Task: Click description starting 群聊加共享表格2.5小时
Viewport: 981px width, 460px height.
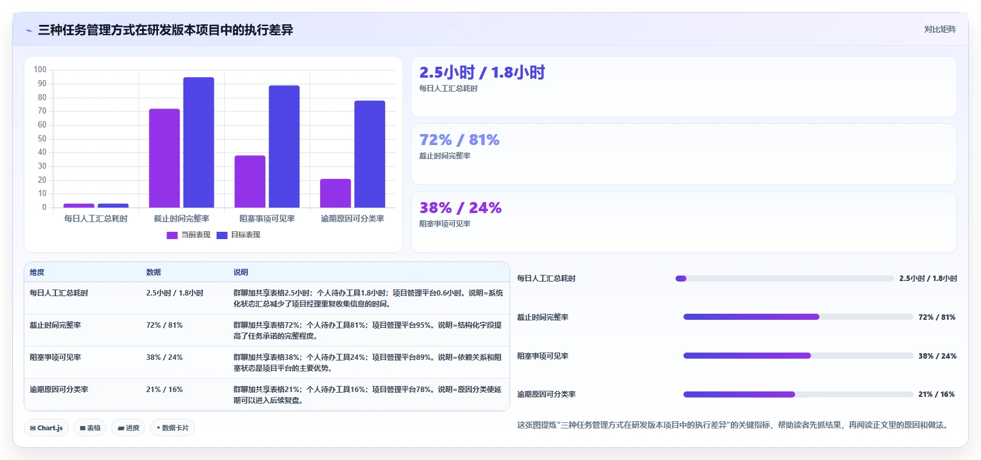Action: pyautogui.click(x=368, y=299)
